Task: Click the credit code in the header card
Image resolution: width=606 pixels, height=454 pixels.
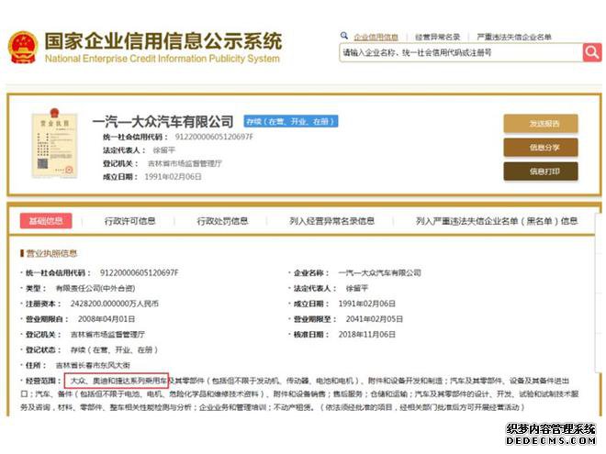Action: tap(214, 137)
